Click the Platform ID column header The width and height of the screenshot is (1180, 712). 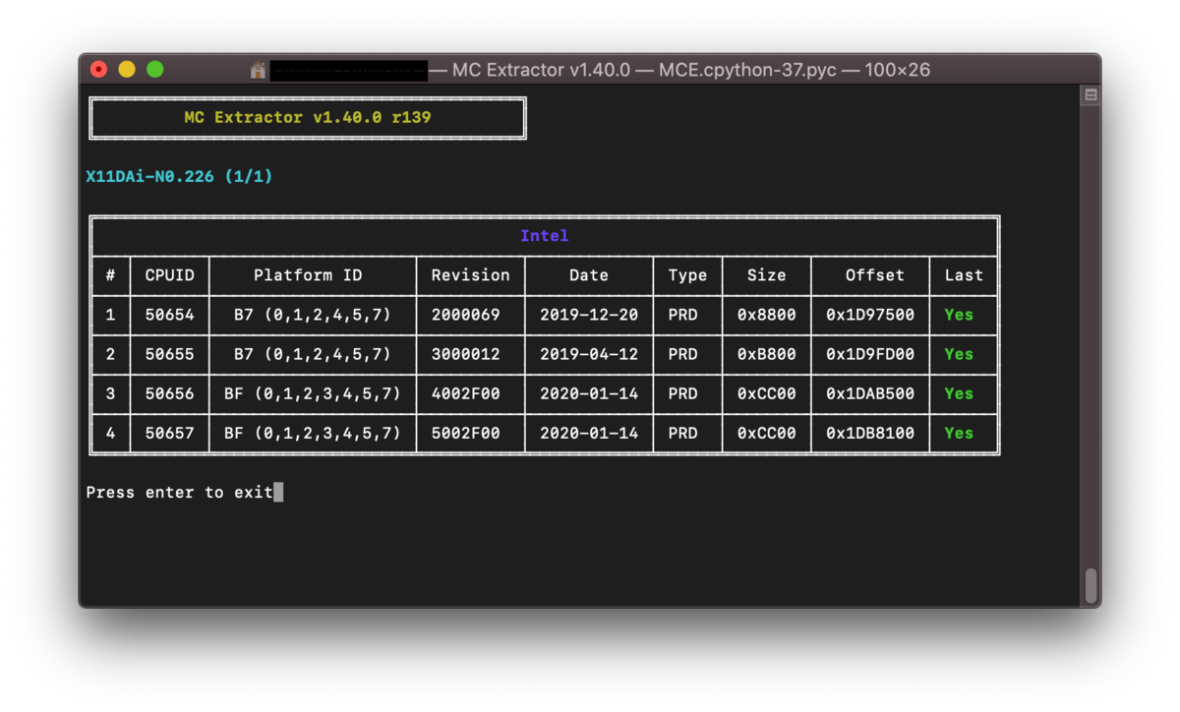[308, 275]
